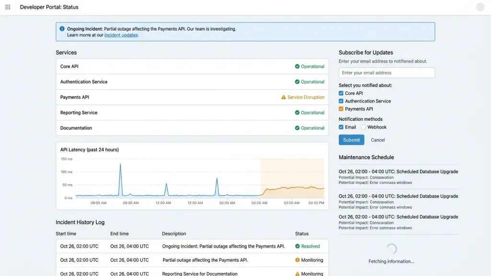Click the Fetching information text

391,261
